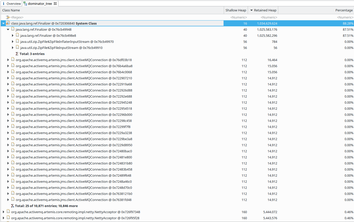Viewport: 354px width, 222px height.
Task: Click the percentage value 88.28%
Action: (348, 23)
